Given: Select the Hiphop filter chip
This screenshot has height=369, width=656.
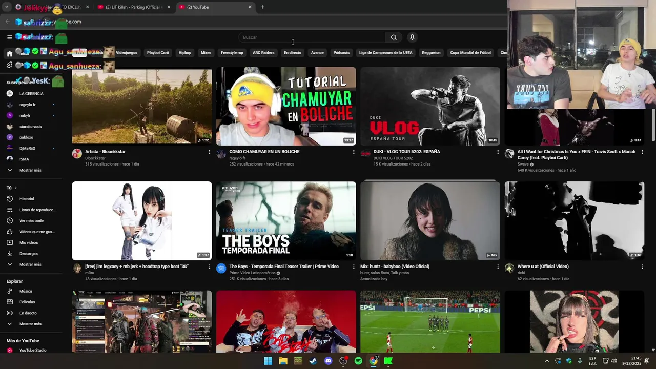Looking at the screenshot, I should (185, 53).
